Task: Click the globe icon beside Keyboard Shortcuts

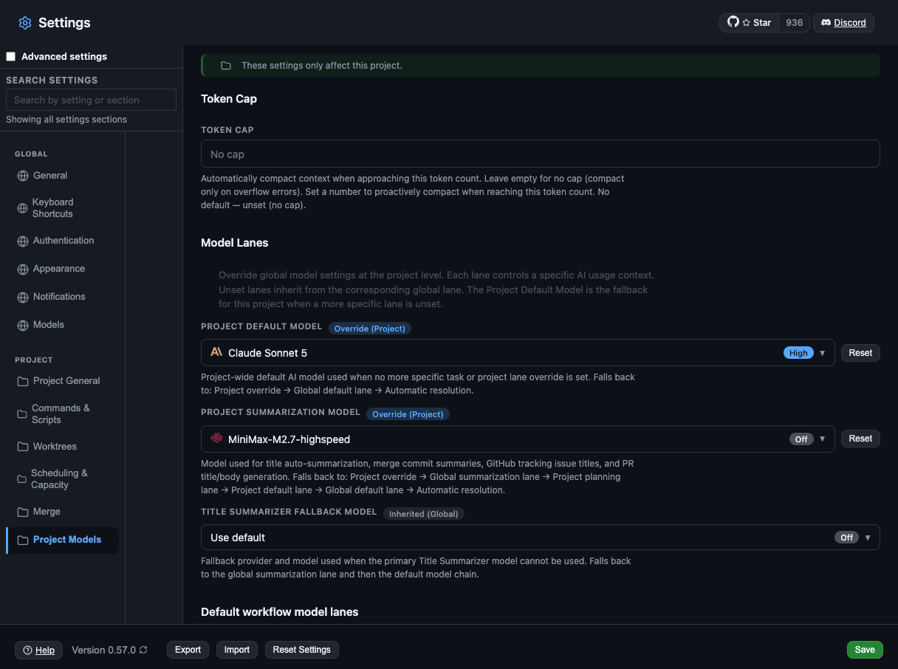Action: (22, 208)
